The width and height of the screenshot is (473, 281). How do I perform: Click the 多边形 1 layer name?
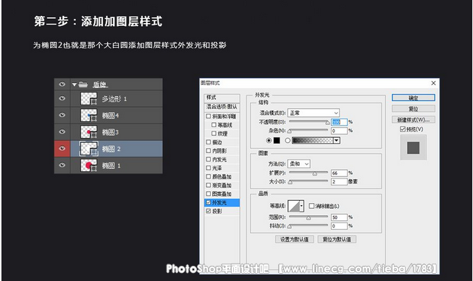tap(114, 99)
